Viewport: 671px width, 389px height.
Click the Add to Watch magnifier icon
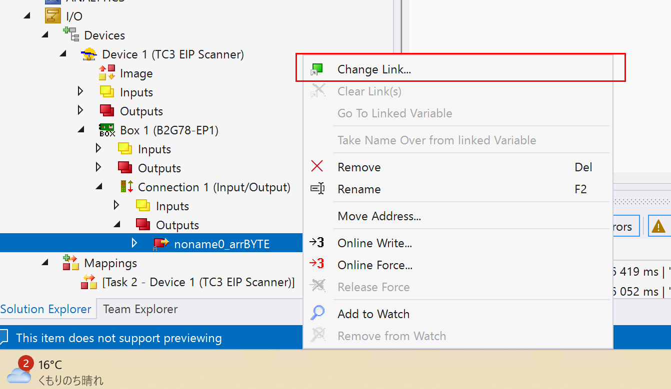(x=317, y=314)
